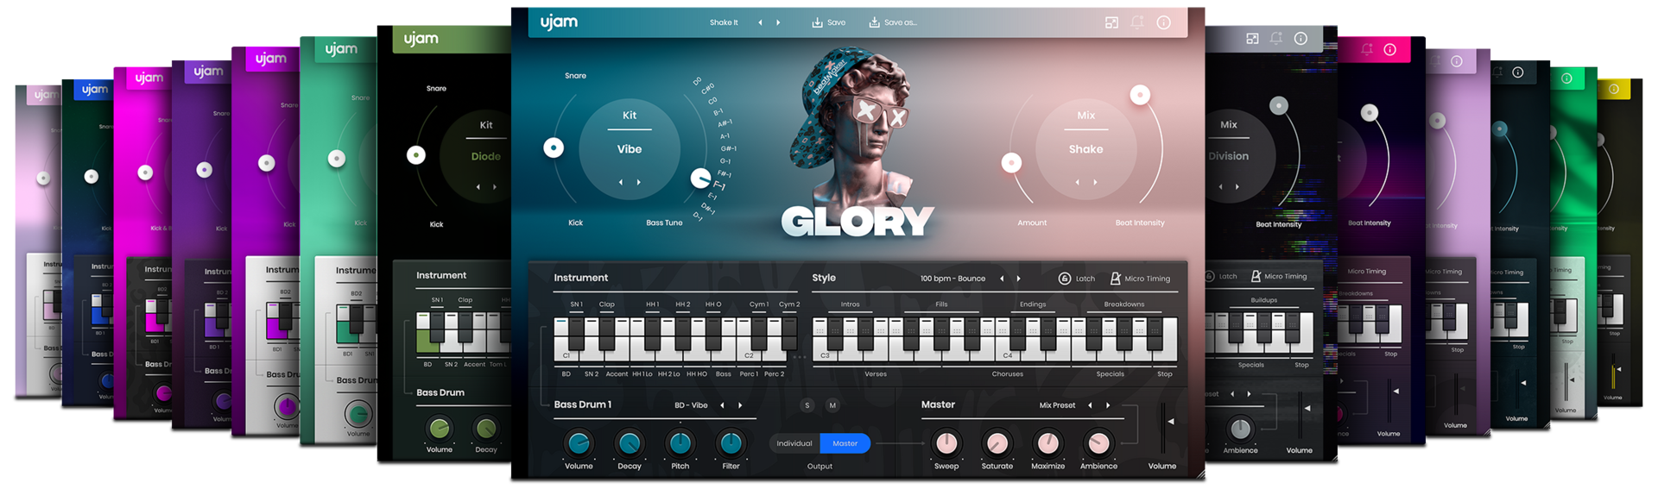The image size is (1658, 489).
Task: Click the Save icon in the Glory header
Action: 817,22
